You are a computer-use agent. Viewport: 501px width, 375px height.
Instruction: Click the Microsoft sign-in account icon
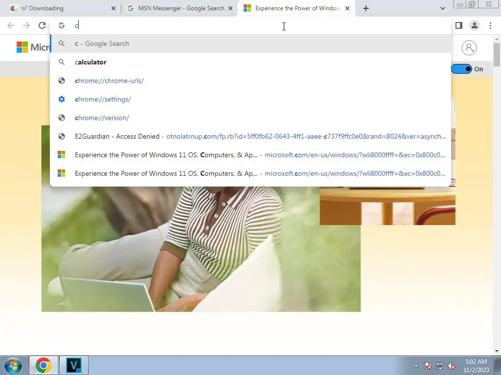(469, 48)
